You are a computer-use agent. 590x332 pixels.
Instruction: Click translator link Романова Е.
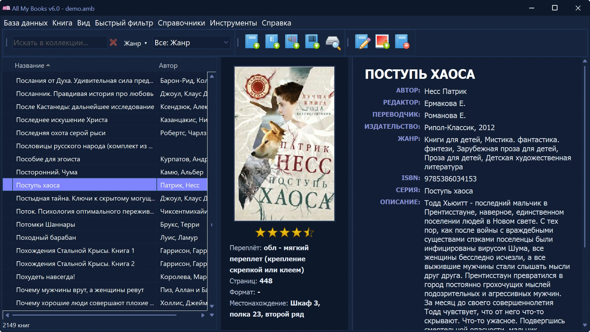(x=445, y=115)
